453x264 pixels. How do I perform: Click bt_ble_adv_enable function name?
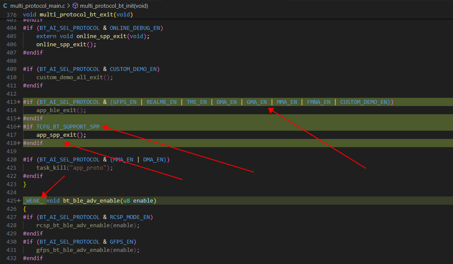tap(91, 200)
